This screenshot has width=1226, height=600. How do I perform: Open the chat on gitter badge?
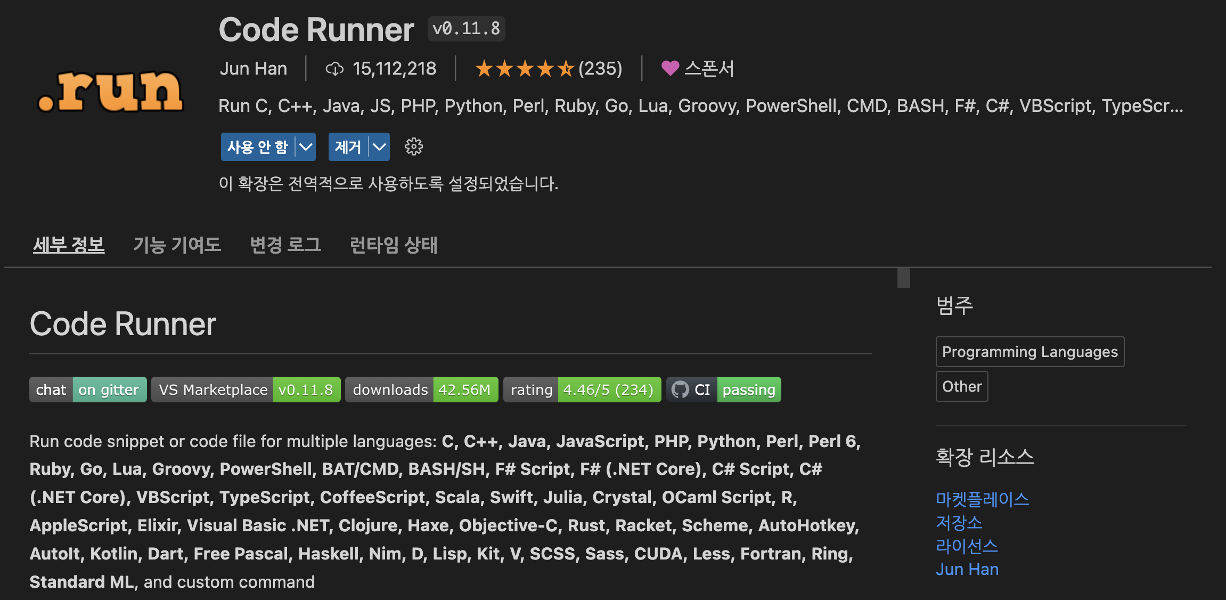[88, 390]
